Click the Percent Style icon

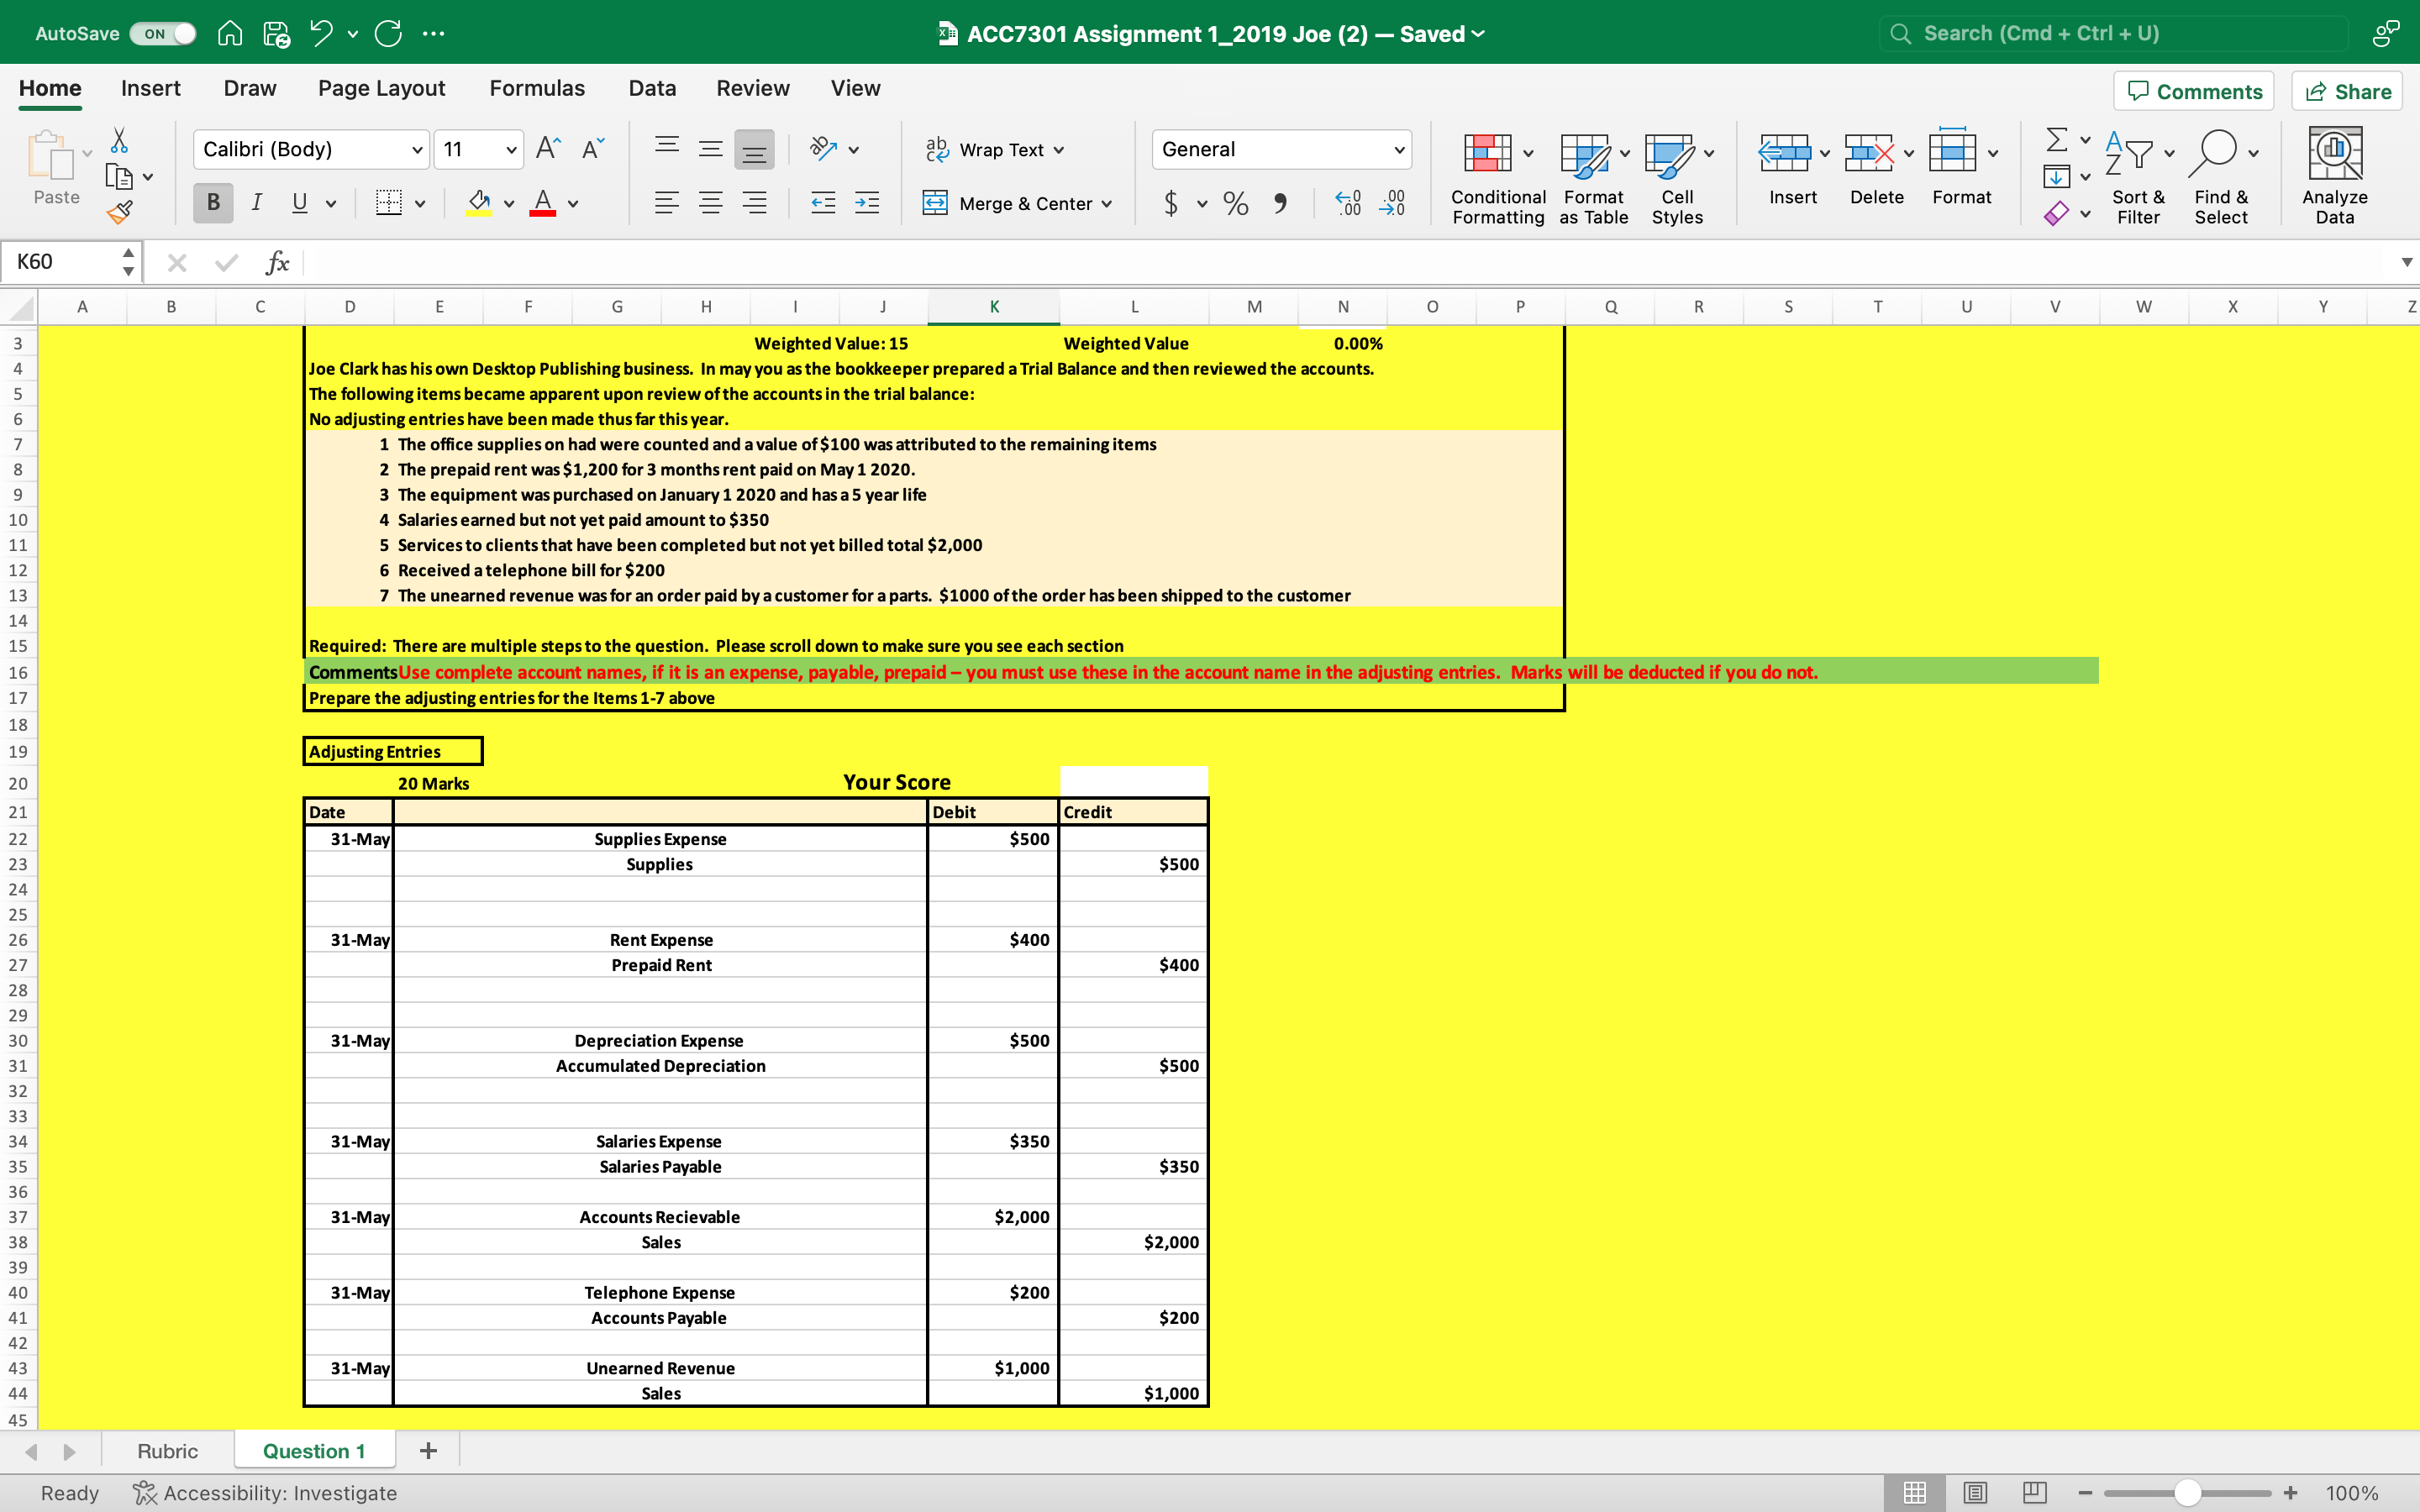click(x=1236, y=203)
